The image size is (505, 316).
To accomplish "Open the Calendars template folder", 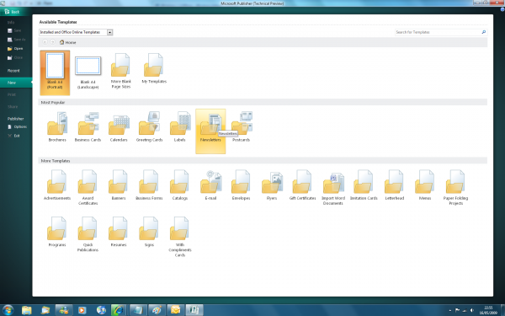I will pyautogui.click(x=119, y=126).
